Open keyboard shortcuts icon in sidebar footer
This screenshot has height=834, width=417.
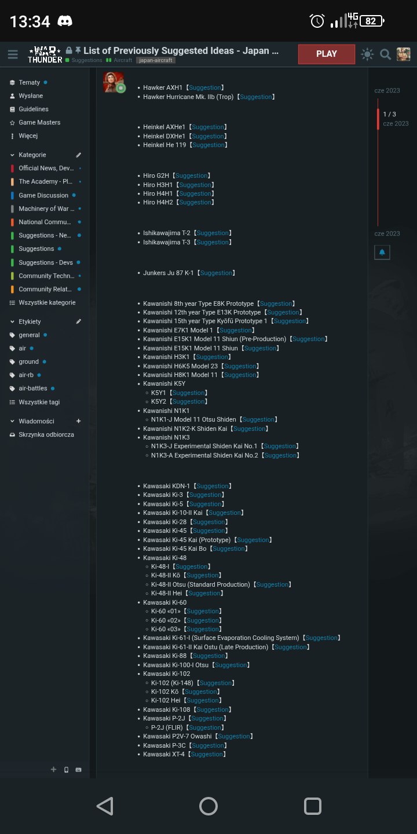(x=79, y=770)
